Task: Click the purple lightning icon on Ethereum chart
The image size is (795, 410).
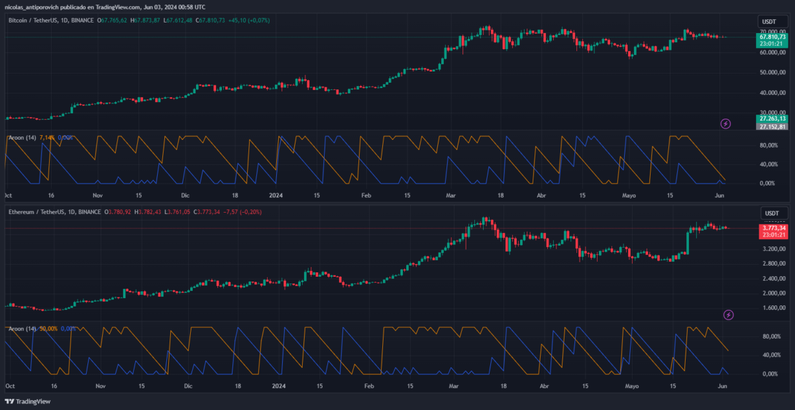Action: 729,315
